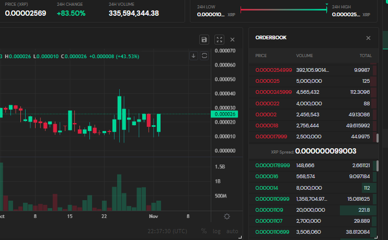Toggle auto scale on the chart

pyautogui.click(x=232, y=231)
